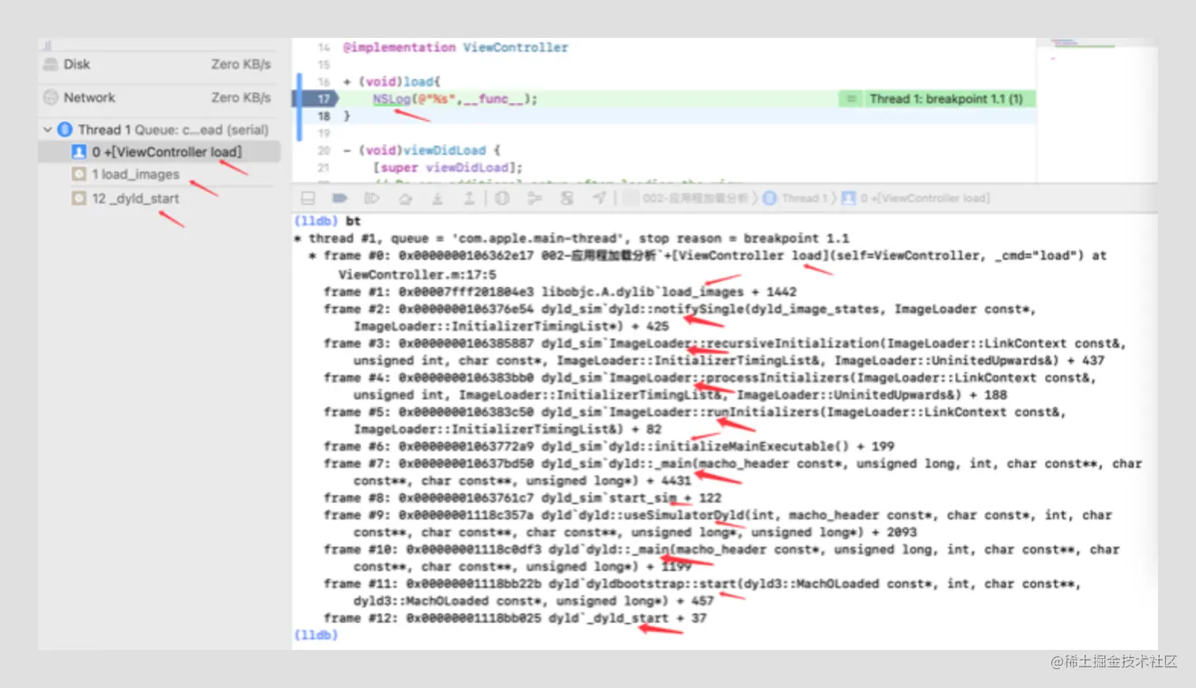Open Debug View Hierarchy
The width and height of the screenshot is (1196, 688).
click(502, 198)
